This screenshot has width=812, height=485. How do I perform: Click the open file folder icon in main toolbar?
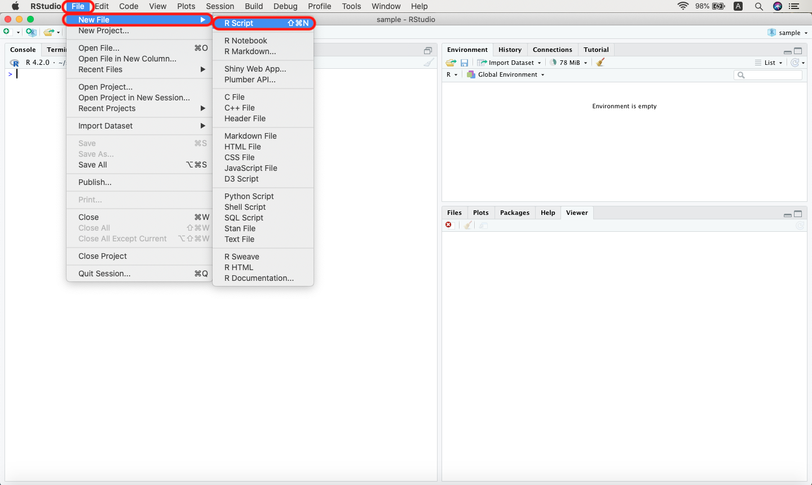[x=49, y=32]
